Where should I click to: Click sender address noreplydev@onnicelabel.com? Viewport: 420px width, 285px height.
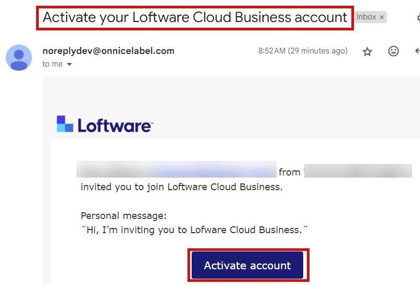click(x=108, y=51)
